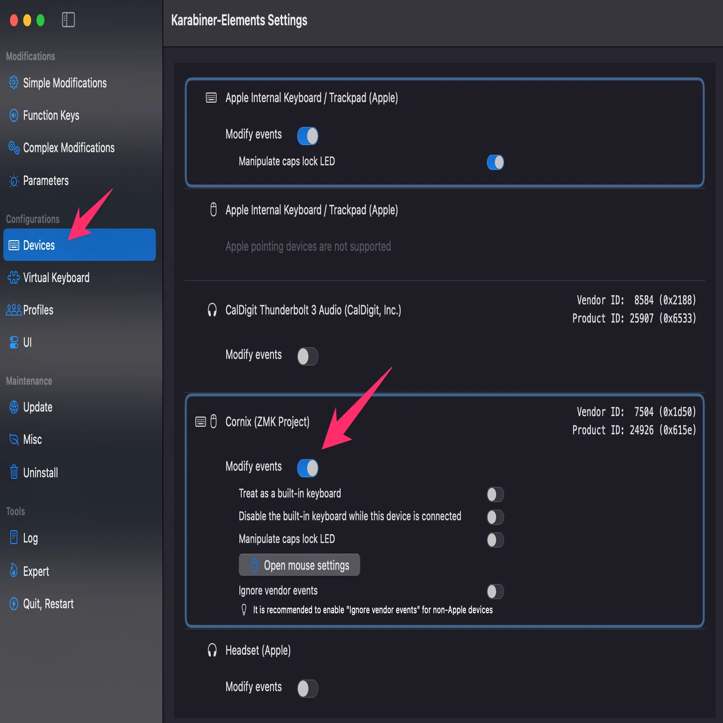Click the Parameters lightbulb icon

(x=14, y=180)
